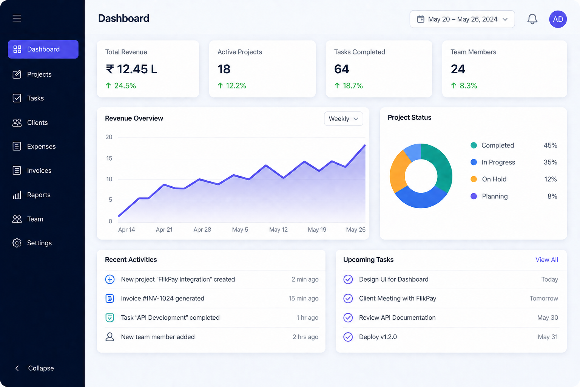Image resolution: width=580 pixels, height=387 pixels.
Task: Collapse the sidebar with the Collapse arrow
Action: tap(17, 368)
